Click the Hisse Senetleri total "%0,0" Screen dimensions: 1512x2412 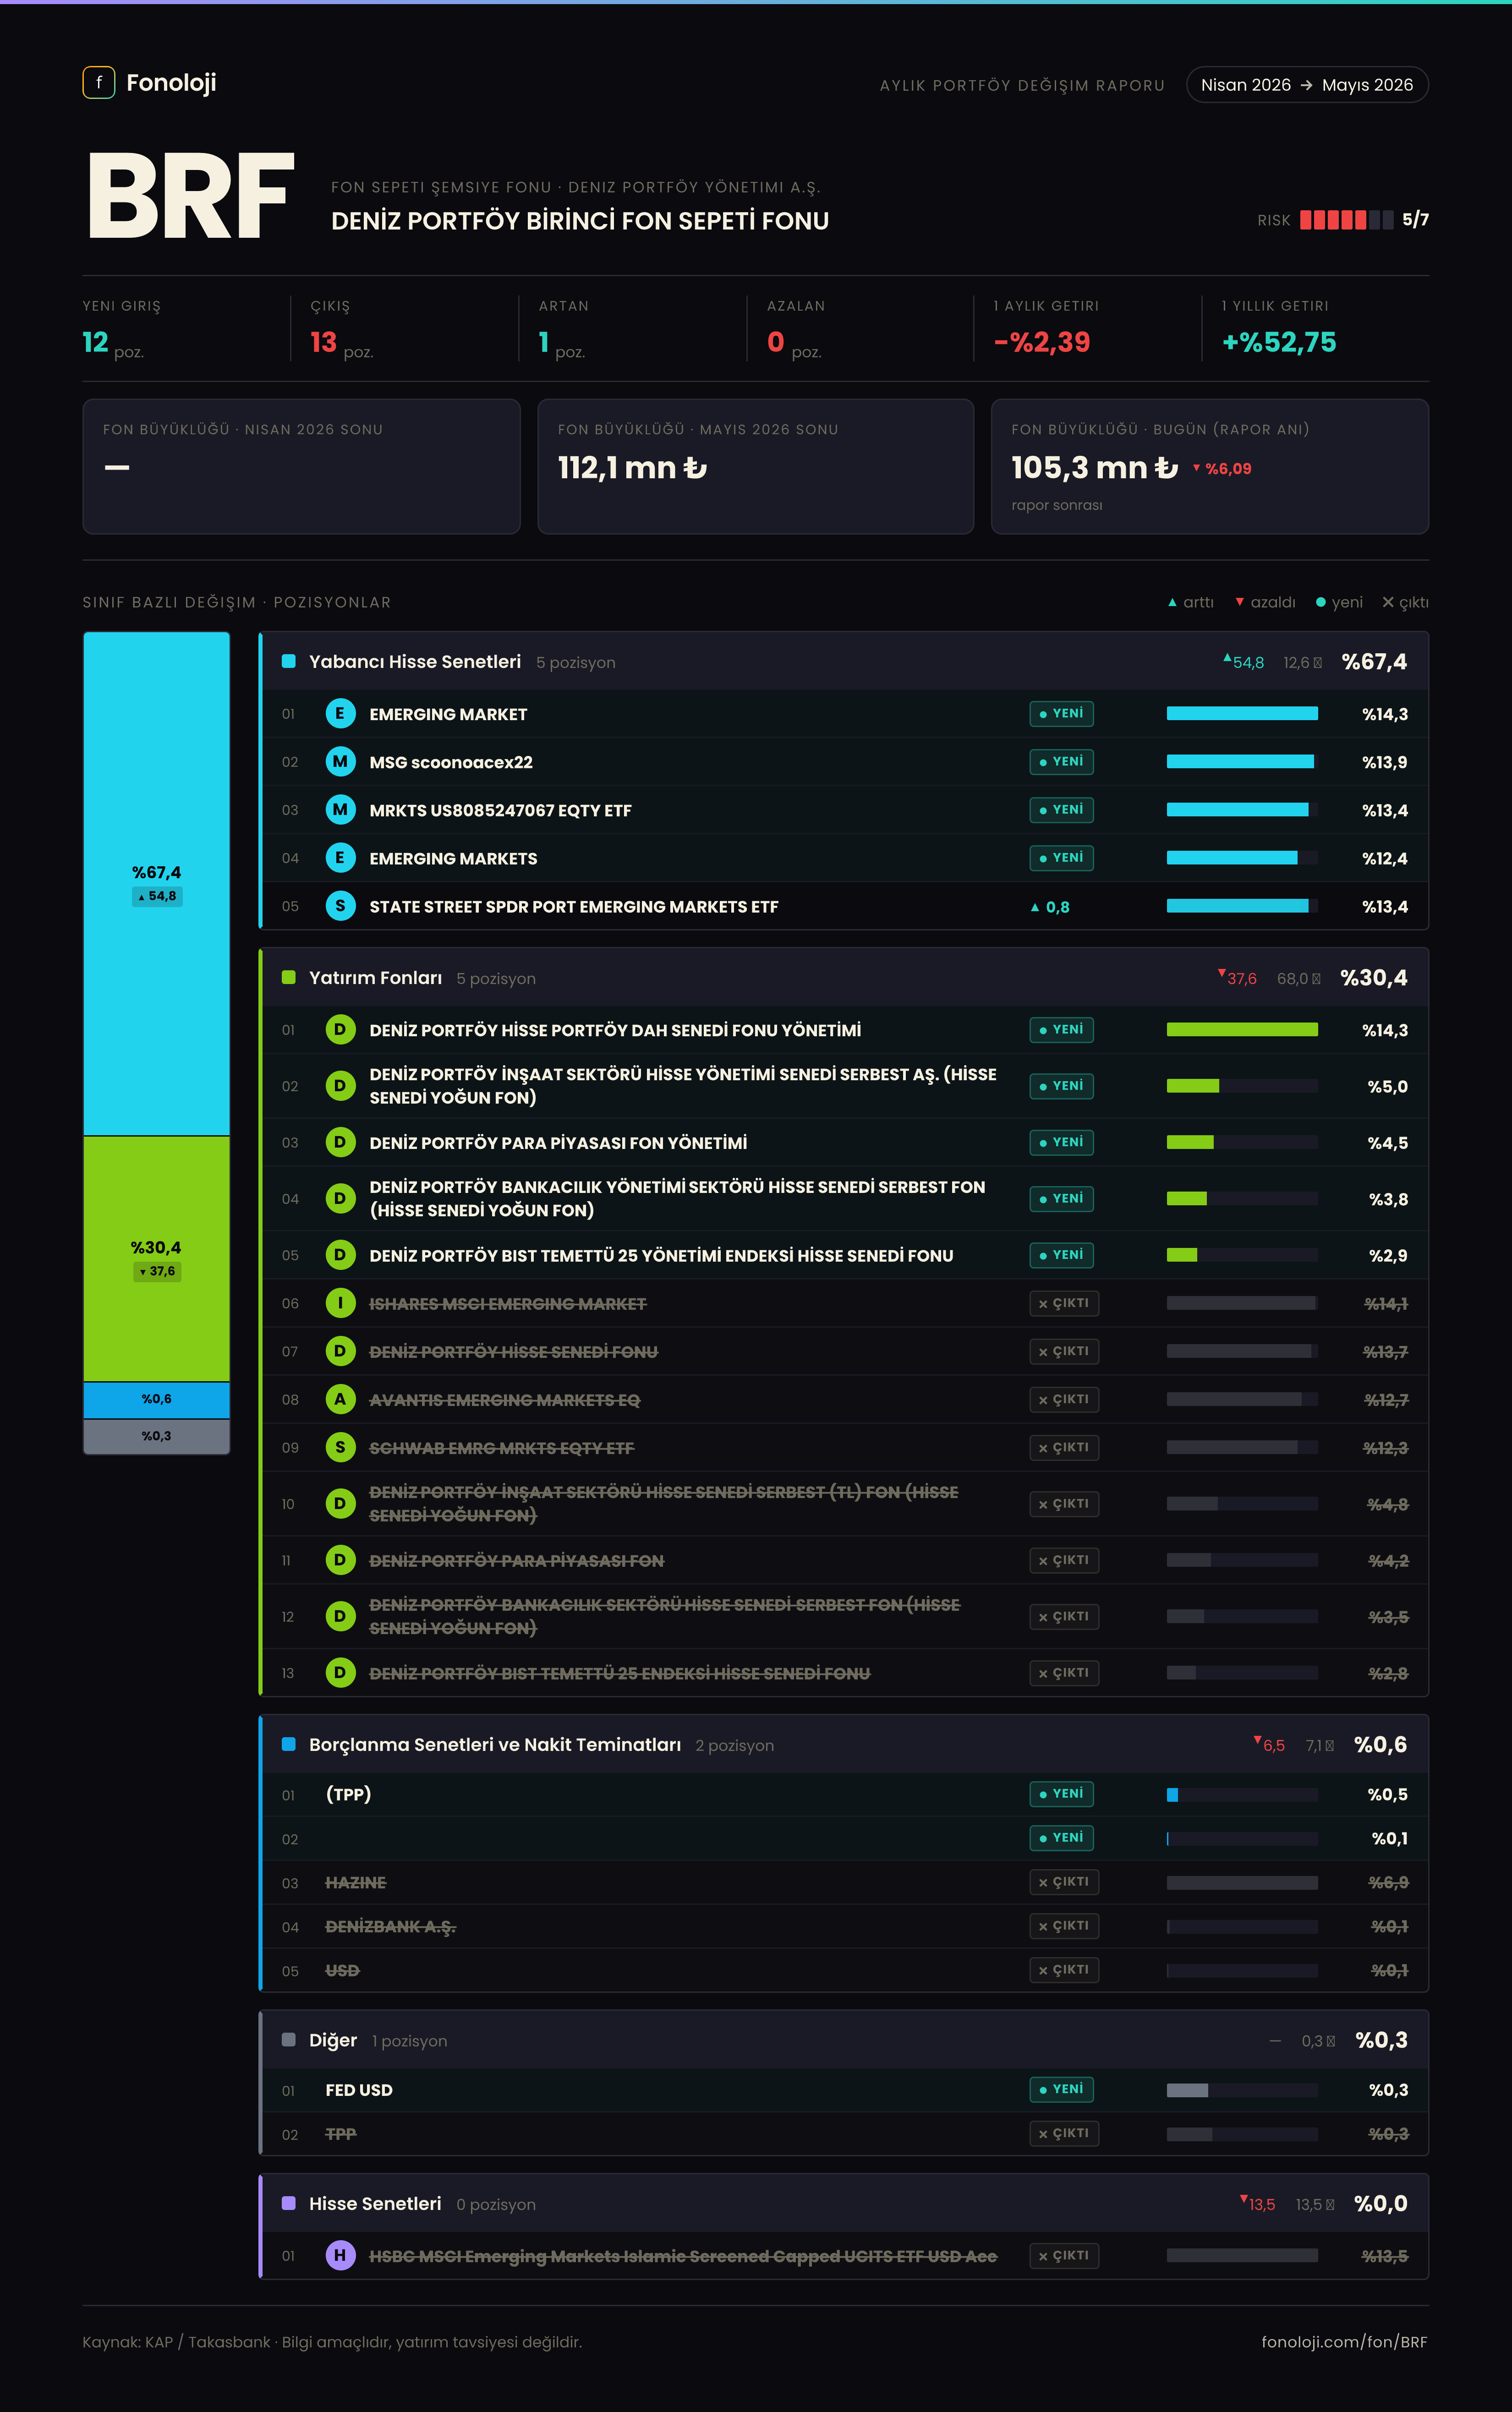coord(1380,2203)
